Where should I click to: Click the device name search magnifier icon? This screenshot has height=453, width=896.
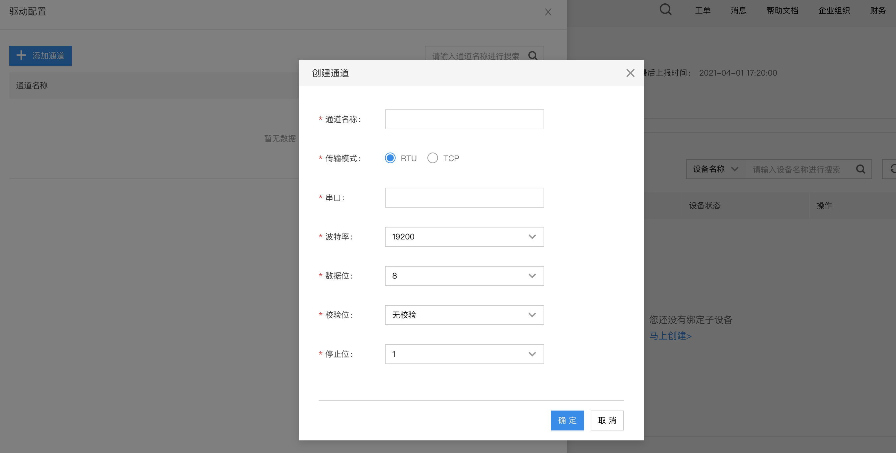(860, 169)
